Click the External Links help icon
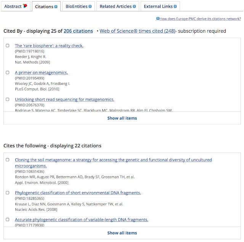 (175, 6)
